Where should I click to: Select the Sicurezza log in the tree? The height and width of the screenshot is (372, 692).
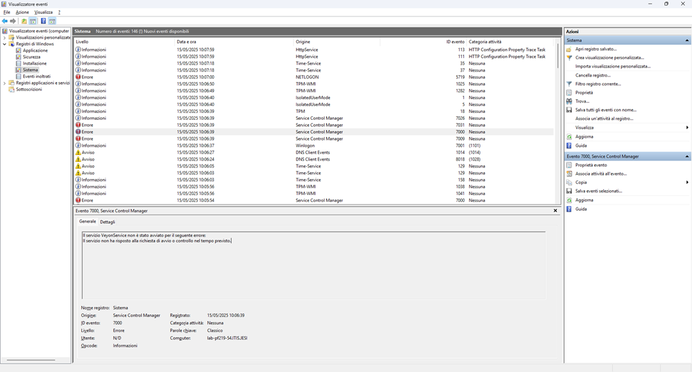pos(32,57)
